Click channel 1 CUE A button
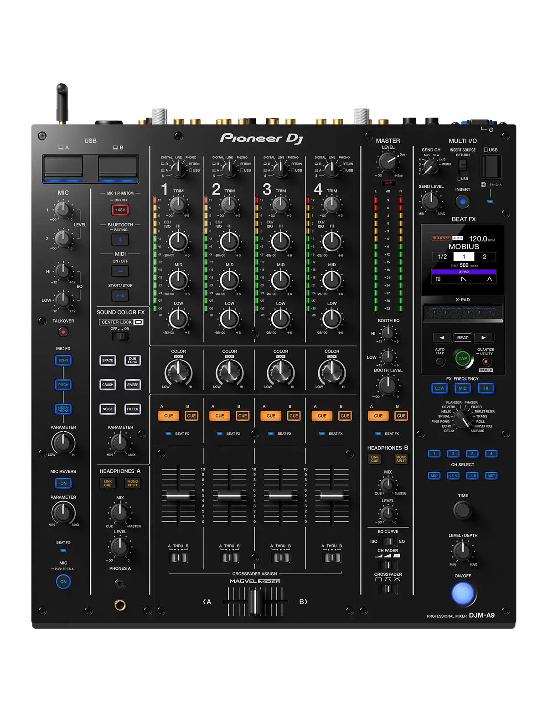This screenshot has width=548, height=712. coord(169,416)
